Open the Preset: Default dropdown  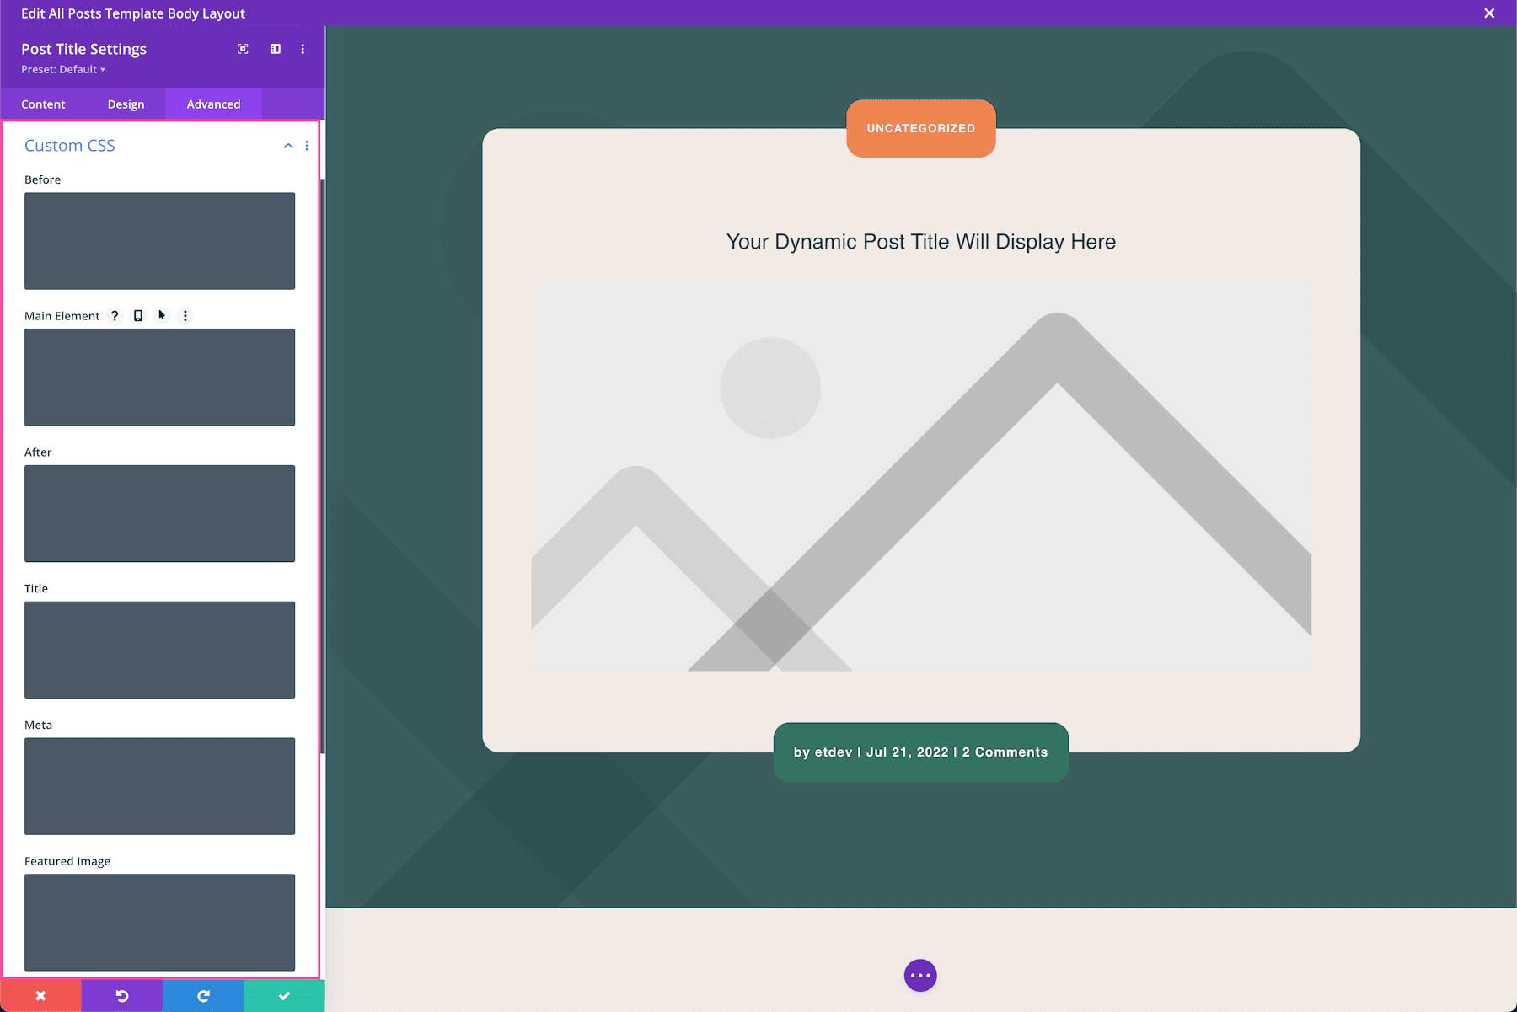coord(63,70)
